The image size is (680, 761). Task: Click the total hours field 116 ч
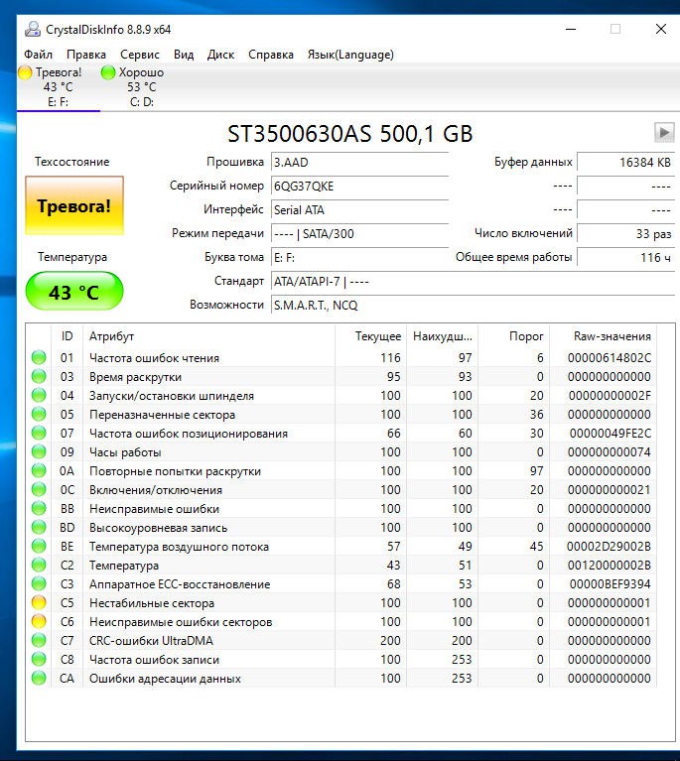tap(625, 257)
